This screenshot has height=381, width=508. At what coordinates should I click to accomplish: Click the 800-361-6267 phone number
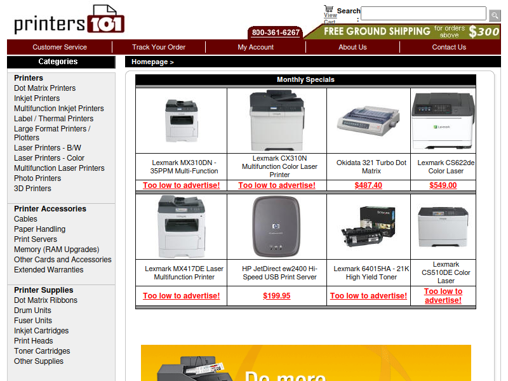276,32
